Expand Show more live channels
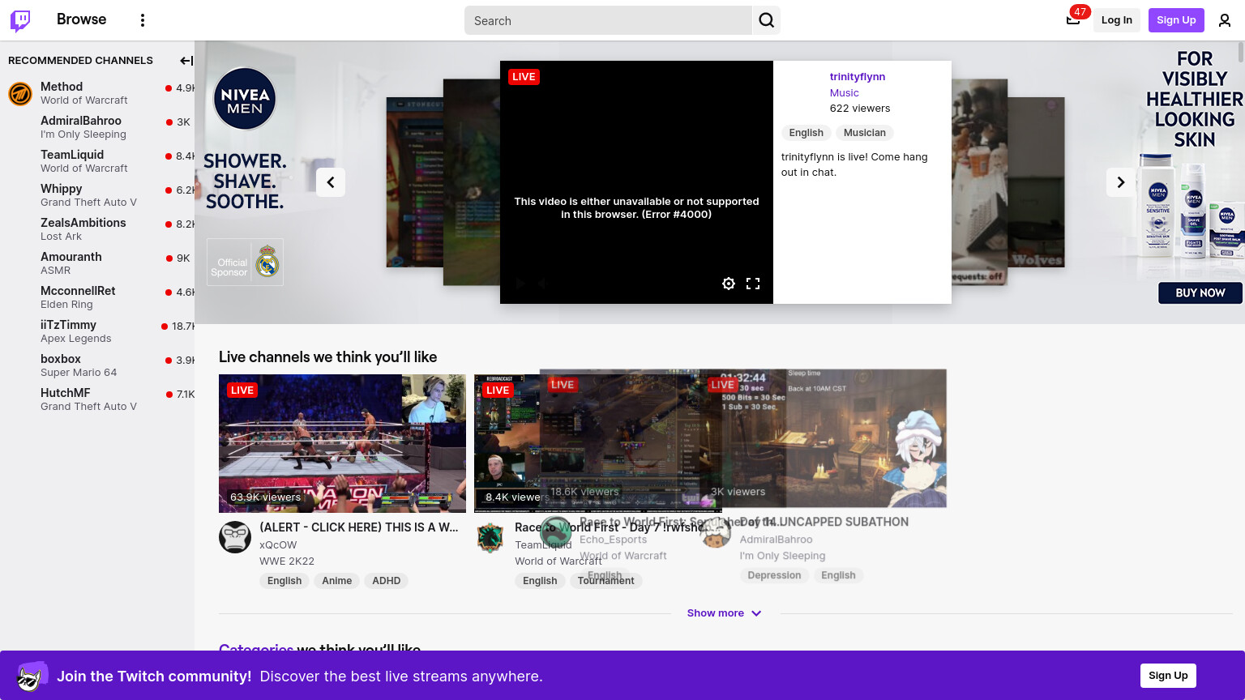 (x=724, y=613)
